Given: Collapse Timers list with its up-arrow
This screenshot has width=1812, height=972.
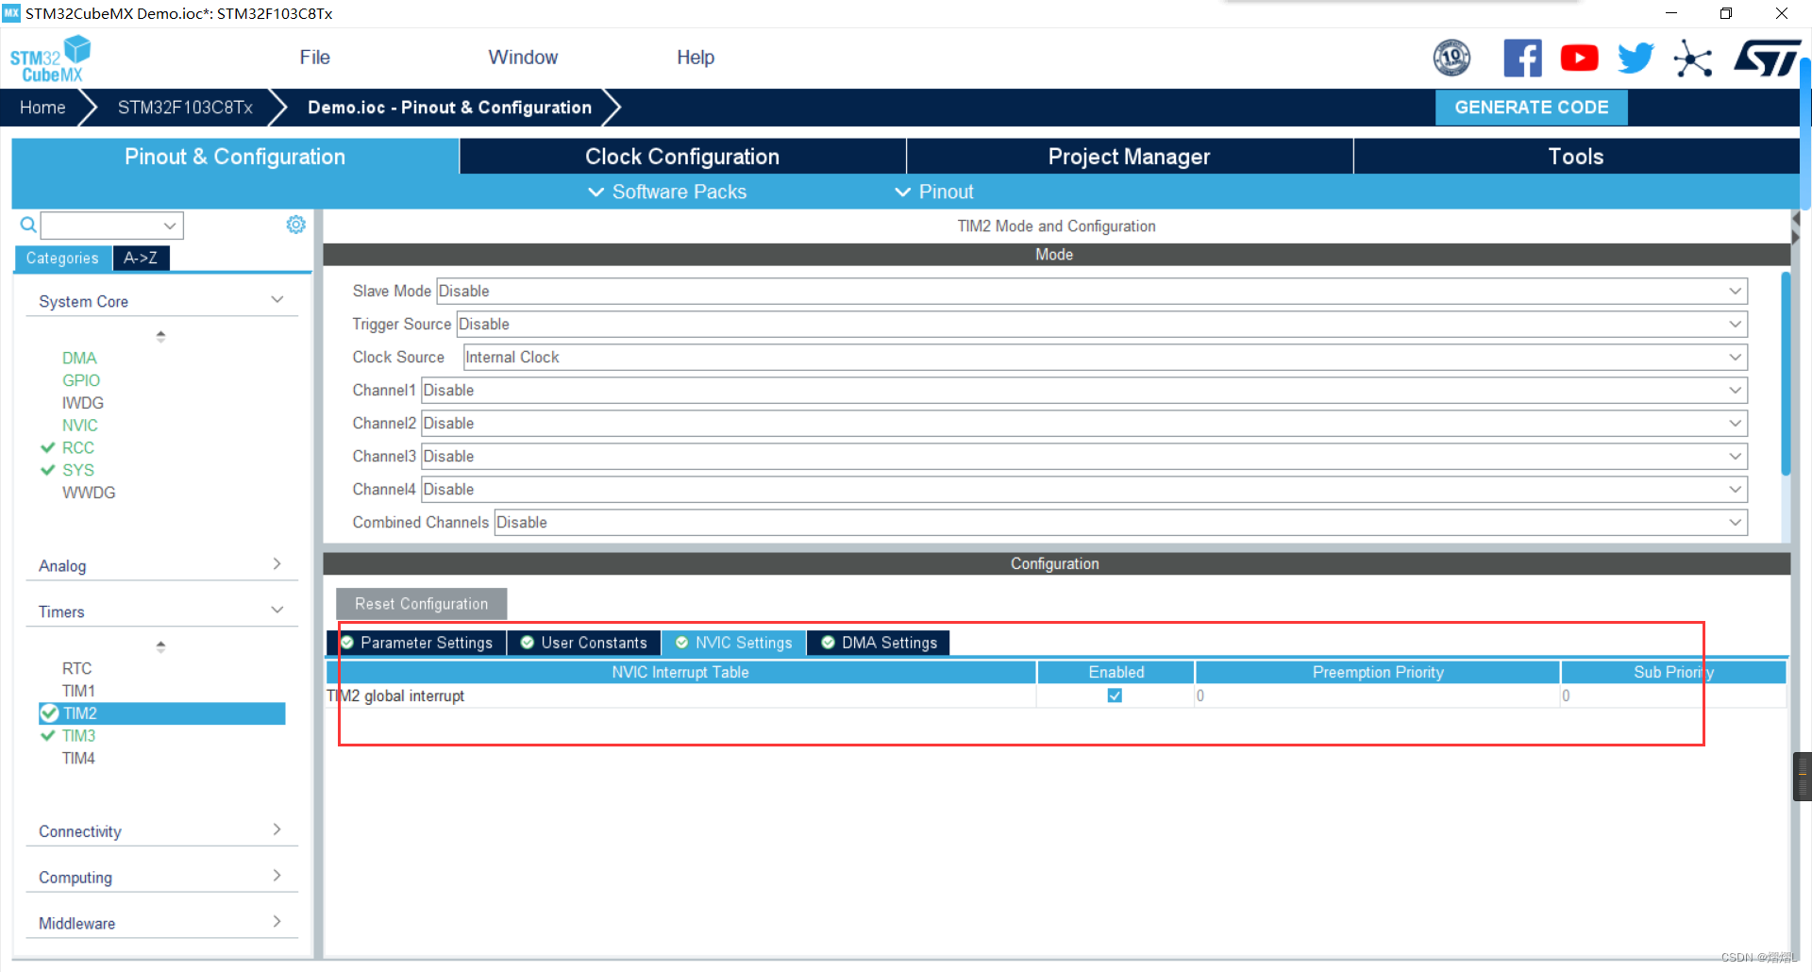Looking at the screenshot, I should tap(160, 646).
